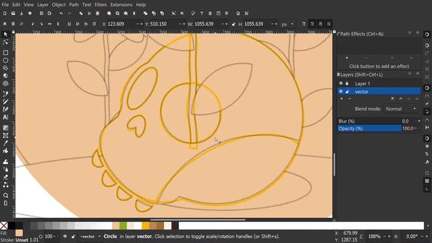This screenshot has width=432, height=243.
Task: Select the Ellipse/Circle tool
Action: point(5,60)
